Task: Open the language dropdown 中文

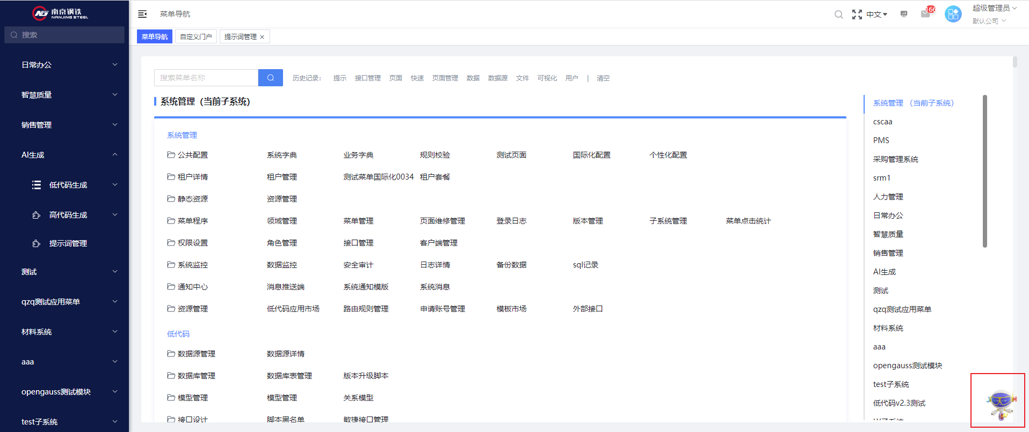Action: tap(876, 14)
